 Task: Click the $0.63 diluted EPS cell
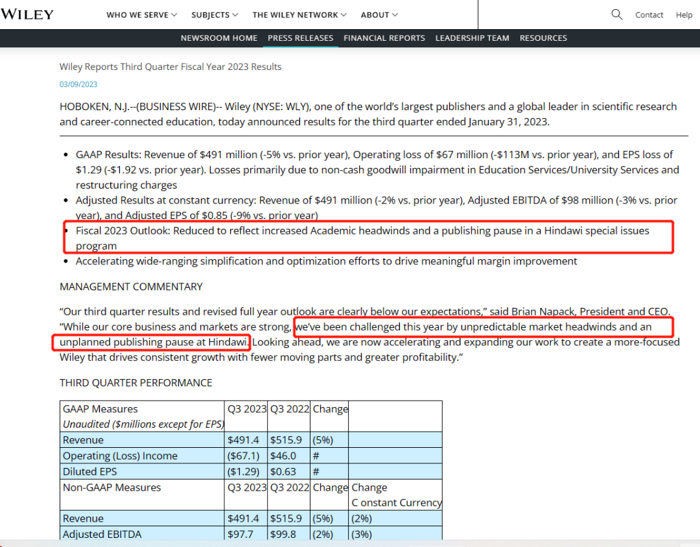pos(288,471)
